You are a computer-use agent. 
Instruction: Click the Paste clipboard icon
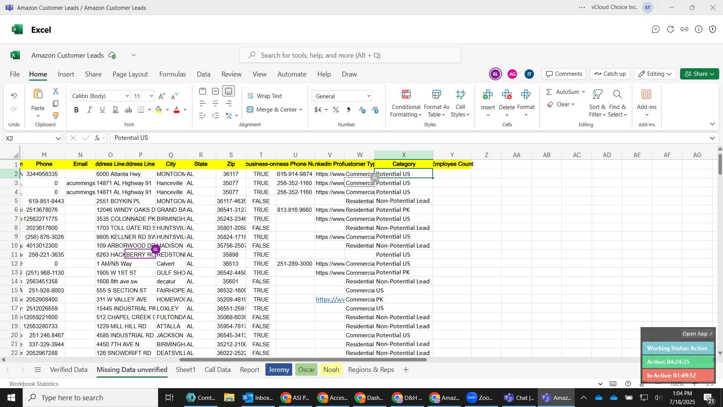point(38,94)
